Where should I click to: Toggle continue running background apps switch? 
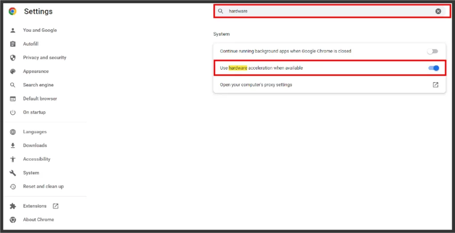[x=433, y=51]
